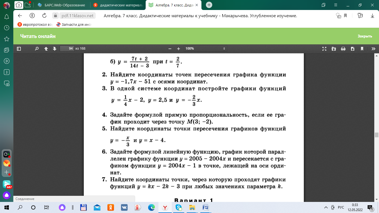Open the европротокол bookmark
The height and width of the screenshot is (213, 379).
tap(35, 24)
